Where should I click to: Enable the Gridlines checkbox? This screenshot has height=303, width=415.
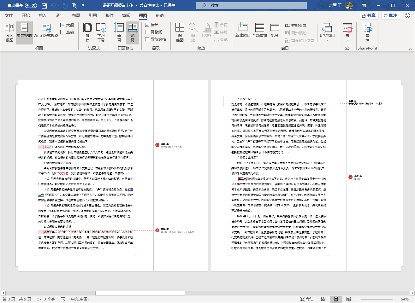[x=147, y=32]
